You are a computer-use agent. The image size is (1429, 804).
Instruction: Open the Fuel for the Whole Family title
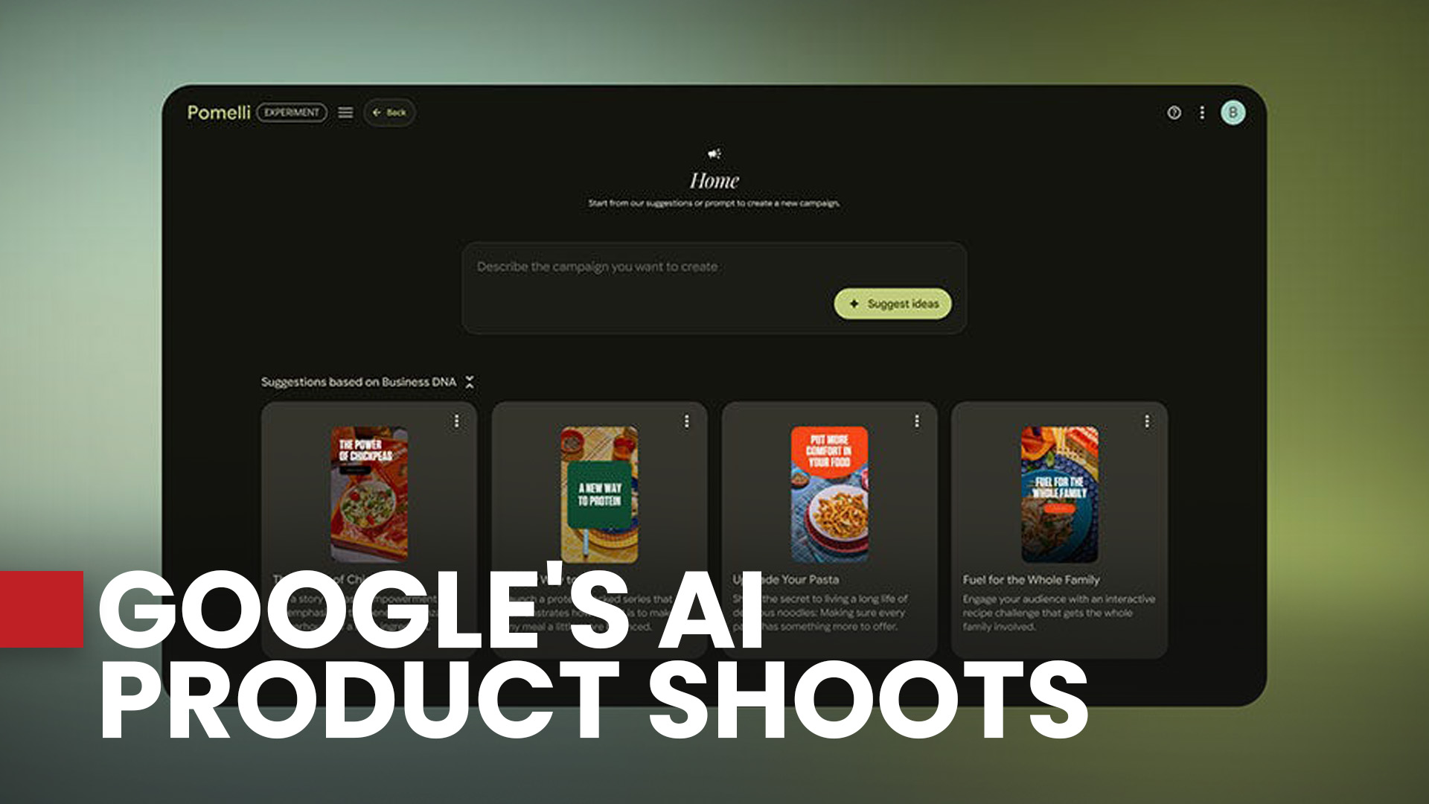(1030, 579)
